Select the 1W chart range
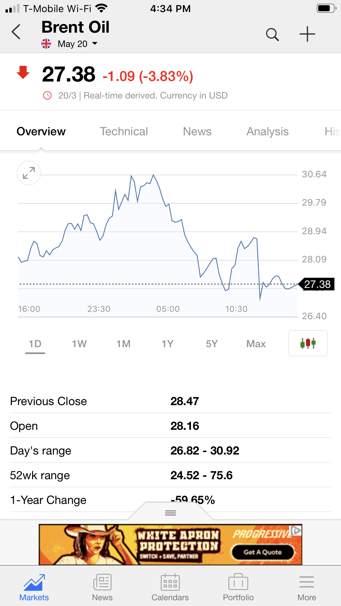Screen dimensions: 341x606 (x=79, y=344)
